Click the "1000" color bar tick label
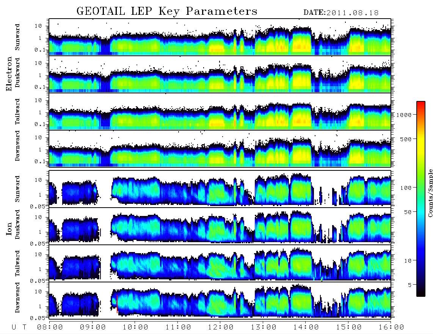 click(404, 115)
